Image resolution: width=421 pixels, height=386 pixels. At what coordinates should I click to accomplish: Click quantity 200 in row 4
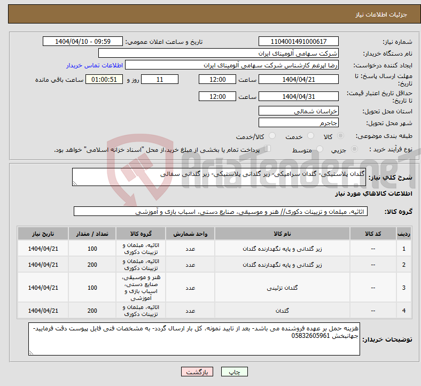click(92, 311)
